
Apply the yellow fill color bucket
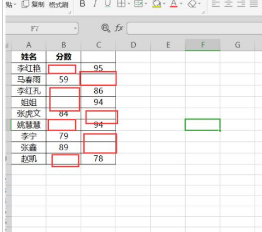click(157, 4)
